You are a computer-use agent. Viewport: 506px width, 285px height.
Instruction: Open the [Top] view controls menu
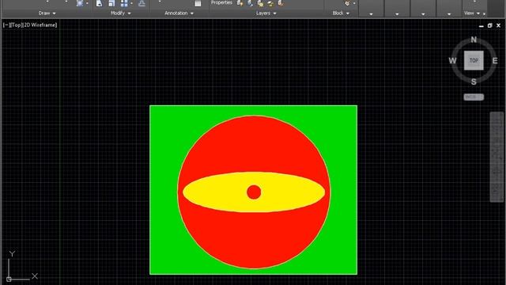click(x=16, y=25)
